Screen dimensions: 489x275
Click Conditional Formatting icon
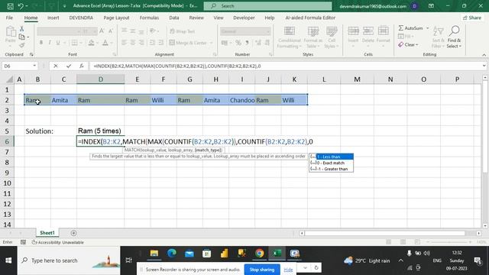click(289, 31)
